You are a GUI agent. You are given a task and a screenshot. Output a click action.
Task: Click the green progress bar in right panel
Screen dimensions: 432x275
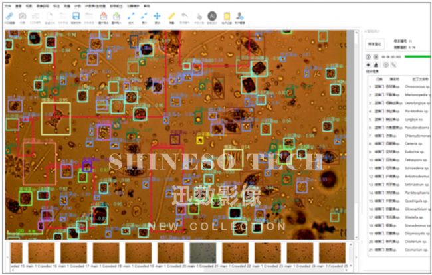(415, 57)
